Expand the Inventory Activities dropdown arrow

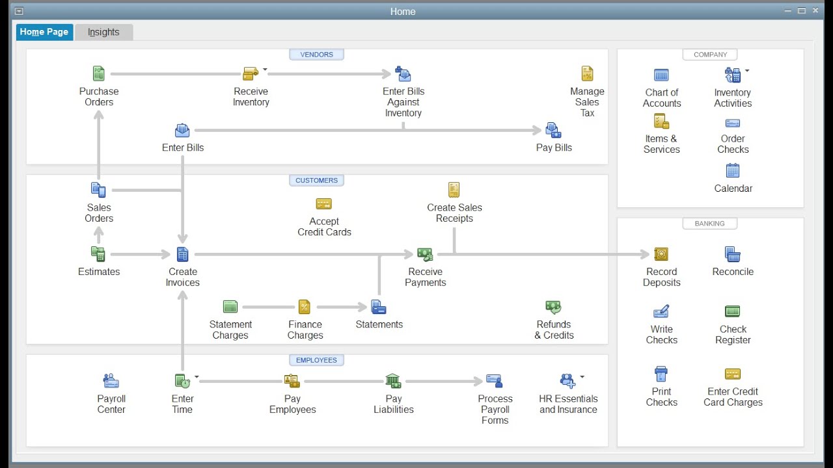[747, 70]
